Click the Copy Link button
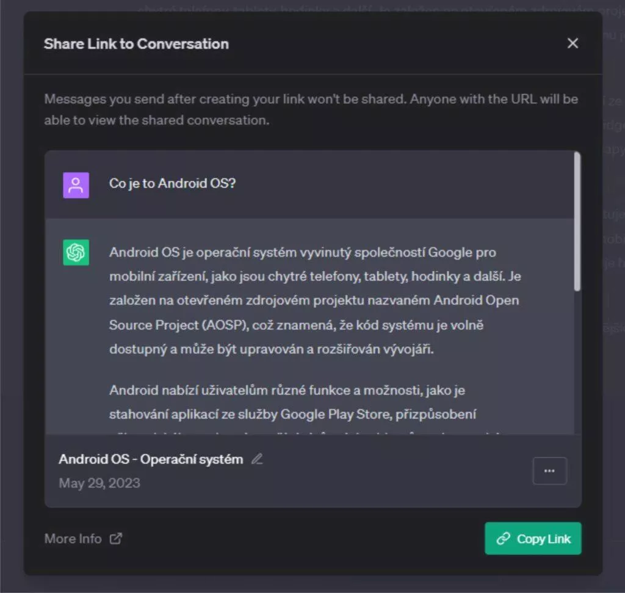 tap(533, 539)
